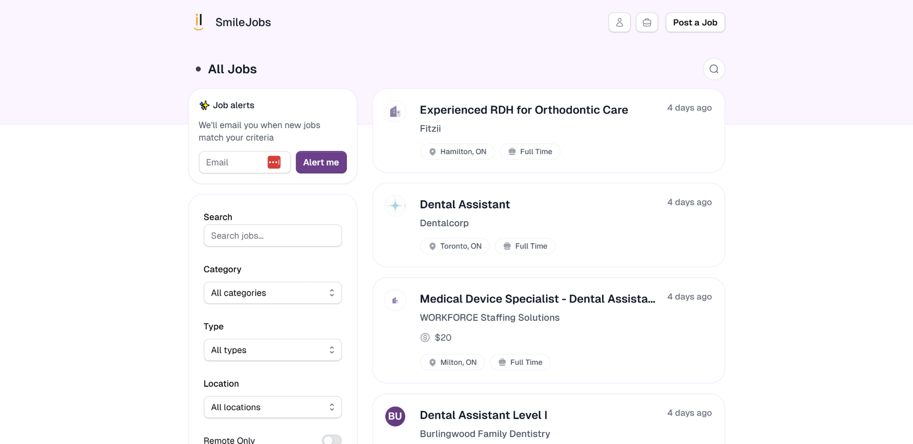Click the WORKFORCE Staffing Solutions logo
The width and height of the screenshot is (913, 444).
395,300
